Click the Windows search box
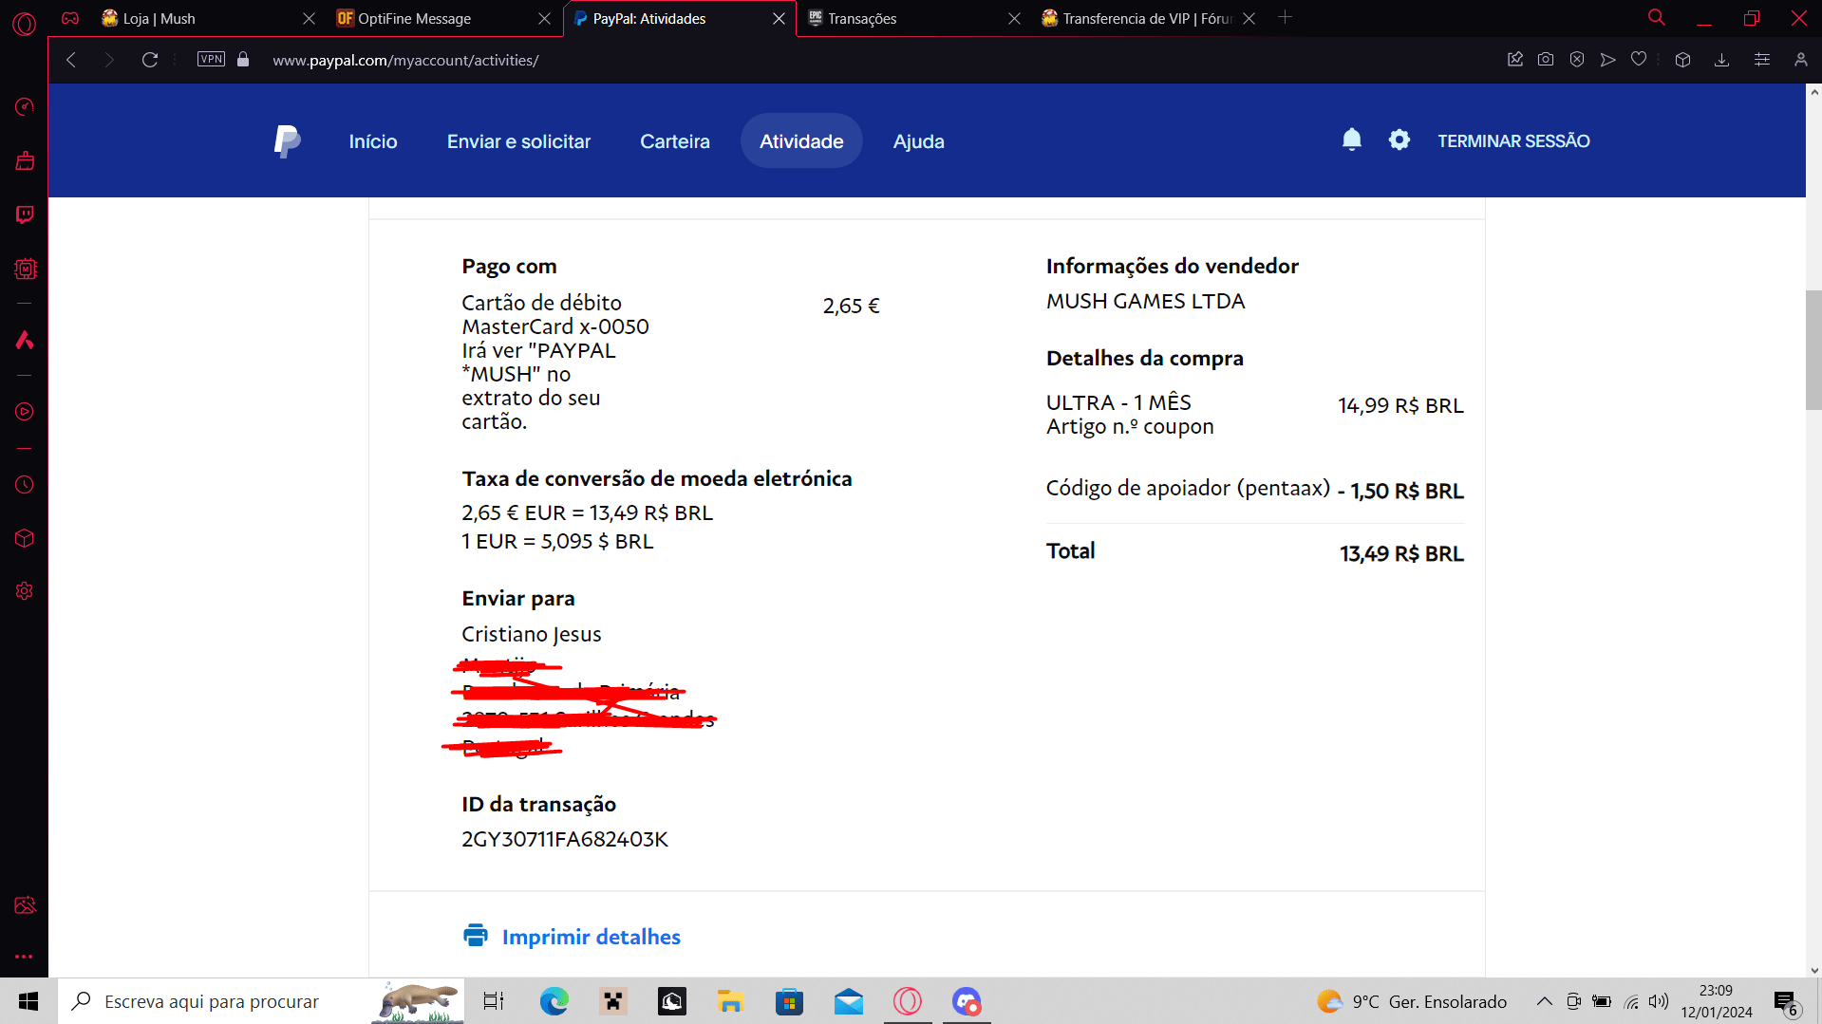This screenshot has height=1024, width=1822. pyautogui.click(x=261, y=1001)
